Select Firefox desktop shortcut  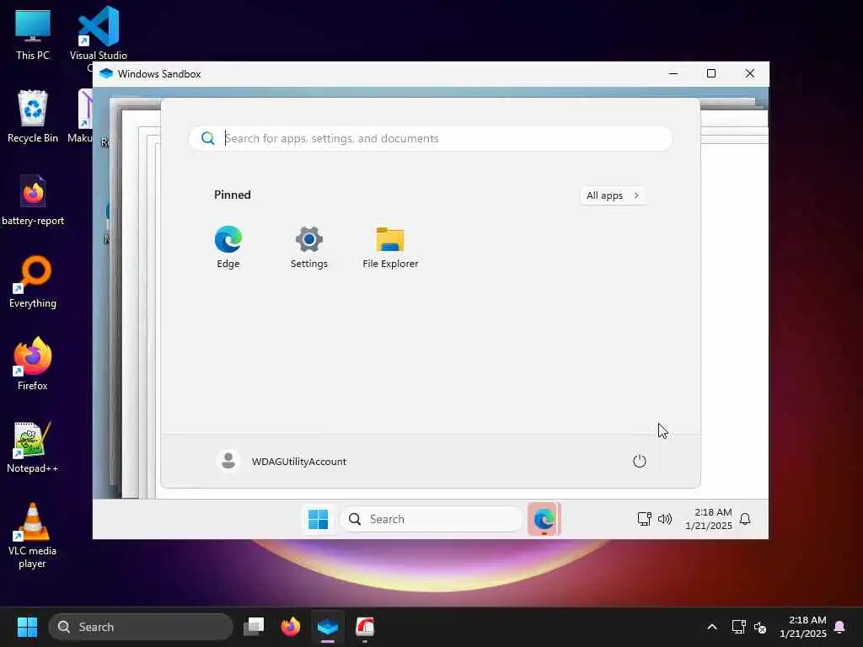[x=33, y=364]
